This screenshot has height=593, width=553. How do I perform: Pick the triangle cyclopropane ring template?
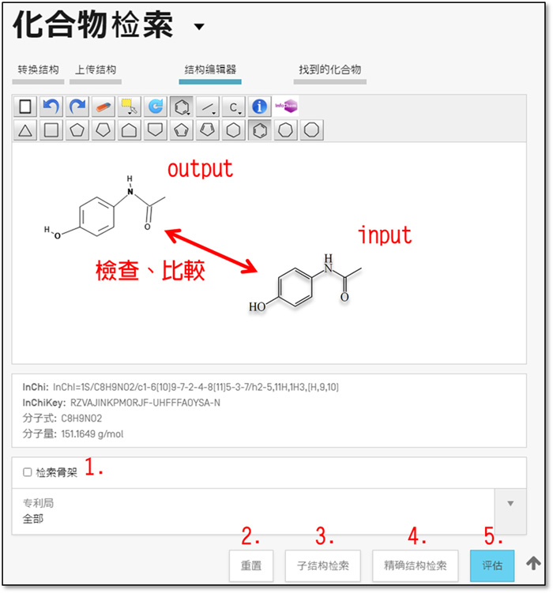pos(25,130)
